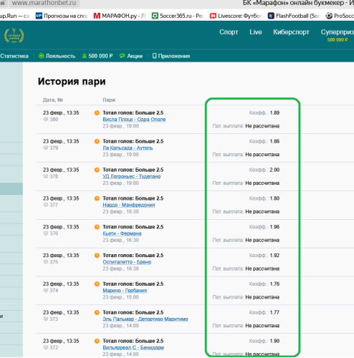Click the orange pending icon for bet 374
Screen dimensions: 354x358
pyautogui.click(x=97, y=284)
